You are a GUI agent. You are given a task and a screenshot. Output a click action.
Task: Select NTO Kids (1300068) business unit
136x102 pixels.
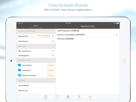(88, 39)
